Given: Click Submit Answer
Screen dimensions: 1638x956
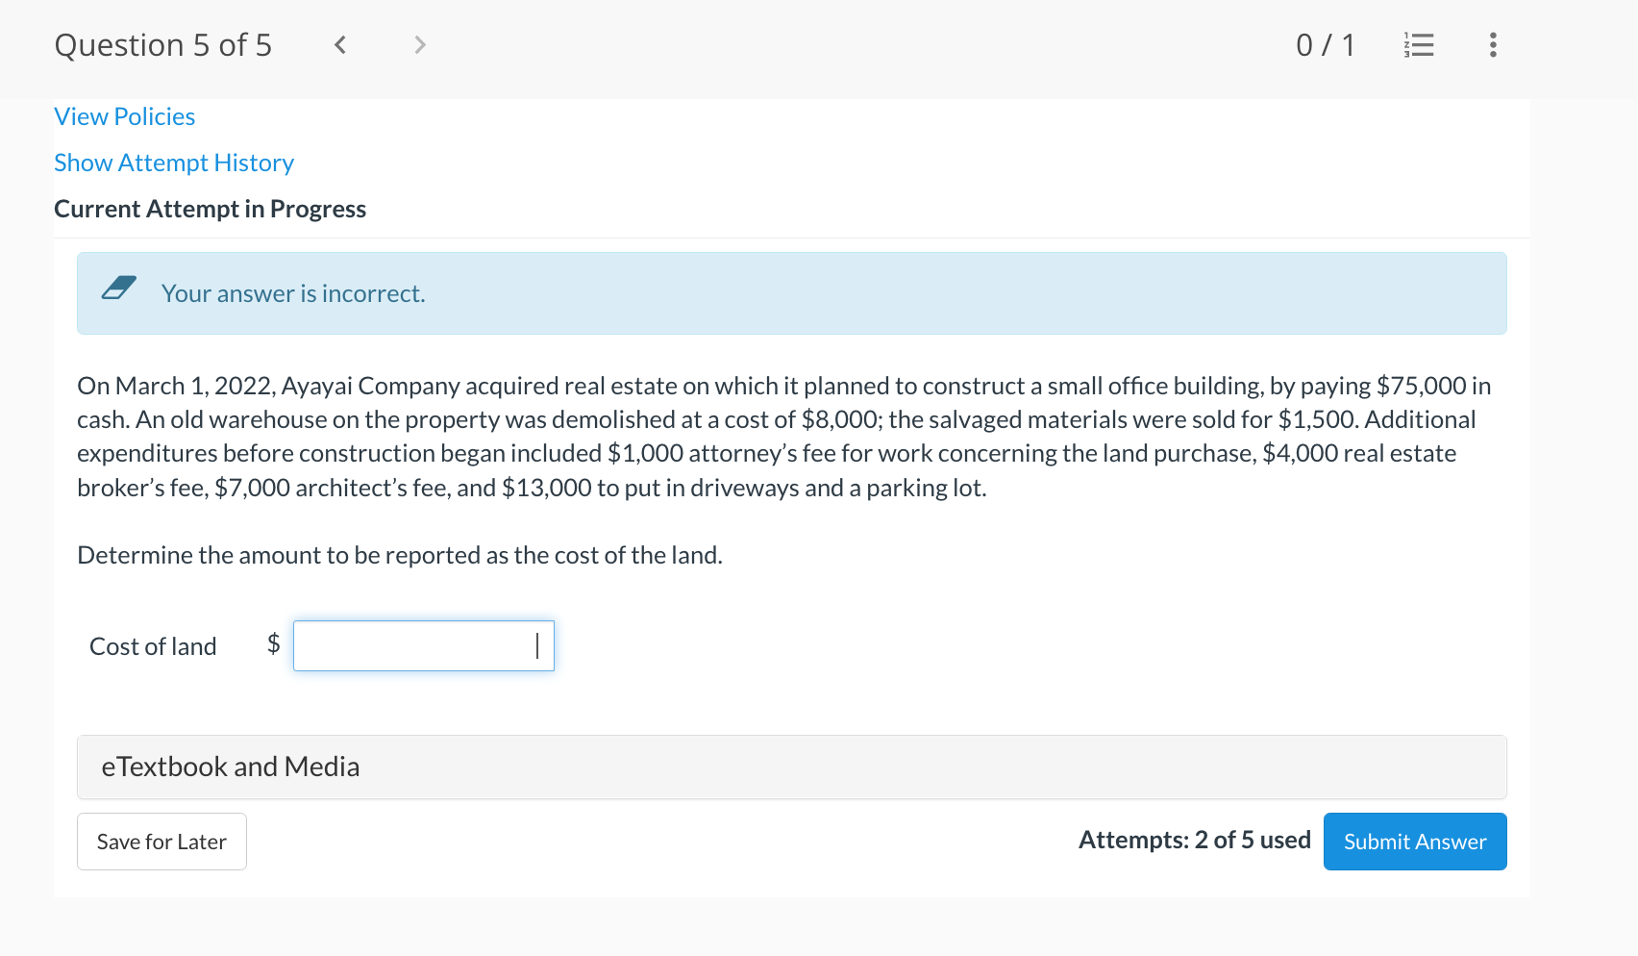Looking at the screenshot, I should 1414,841.
